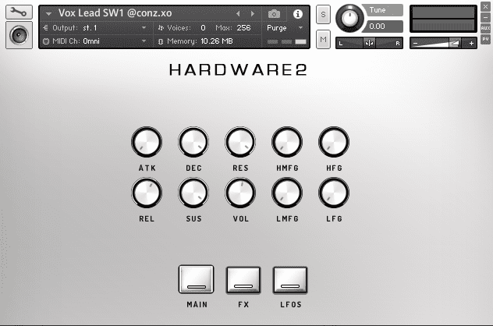Image resolution: width=493 pixels, height=326 pixels.
Task: Click the MIDI channel icon
Action: pyautogui.click(x=46, y=41)
